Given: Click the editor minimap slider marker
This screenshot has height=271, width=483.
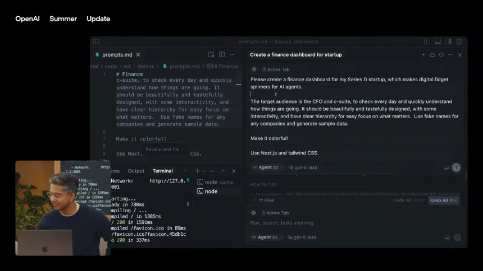Looking at the screenshot, I should click(x=239, y=84).
